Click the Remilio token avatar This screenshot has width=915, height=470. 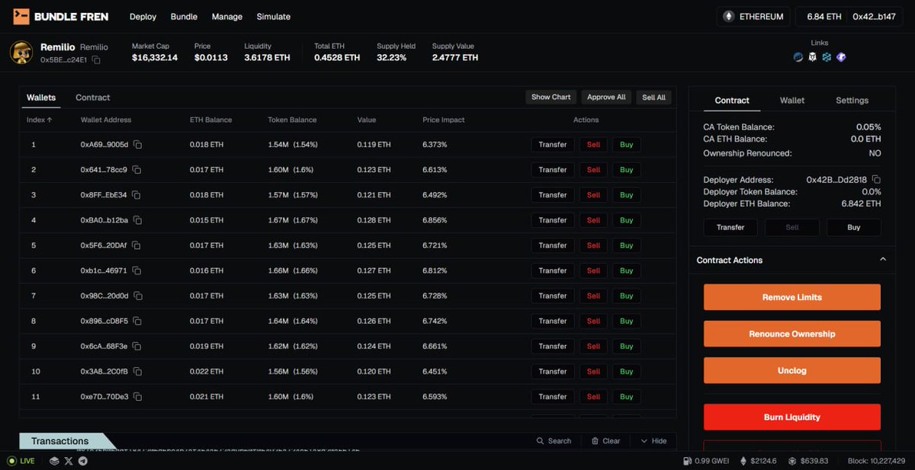pyautogui.click(x=21, y=53)
